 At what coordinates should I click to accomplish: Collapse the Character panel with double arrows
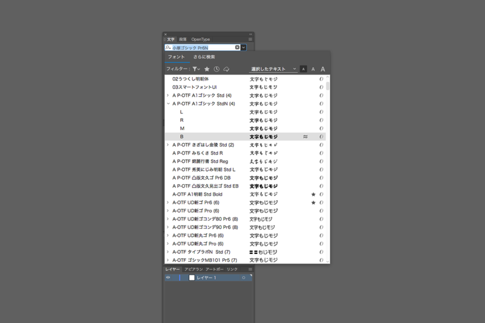(x=250, y=34)
